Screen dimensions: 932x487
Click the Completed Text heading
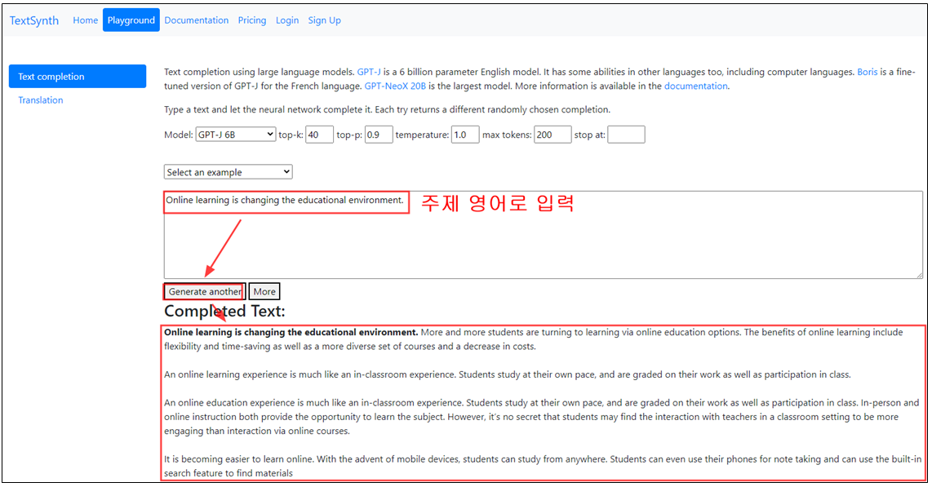coord(224,311)
